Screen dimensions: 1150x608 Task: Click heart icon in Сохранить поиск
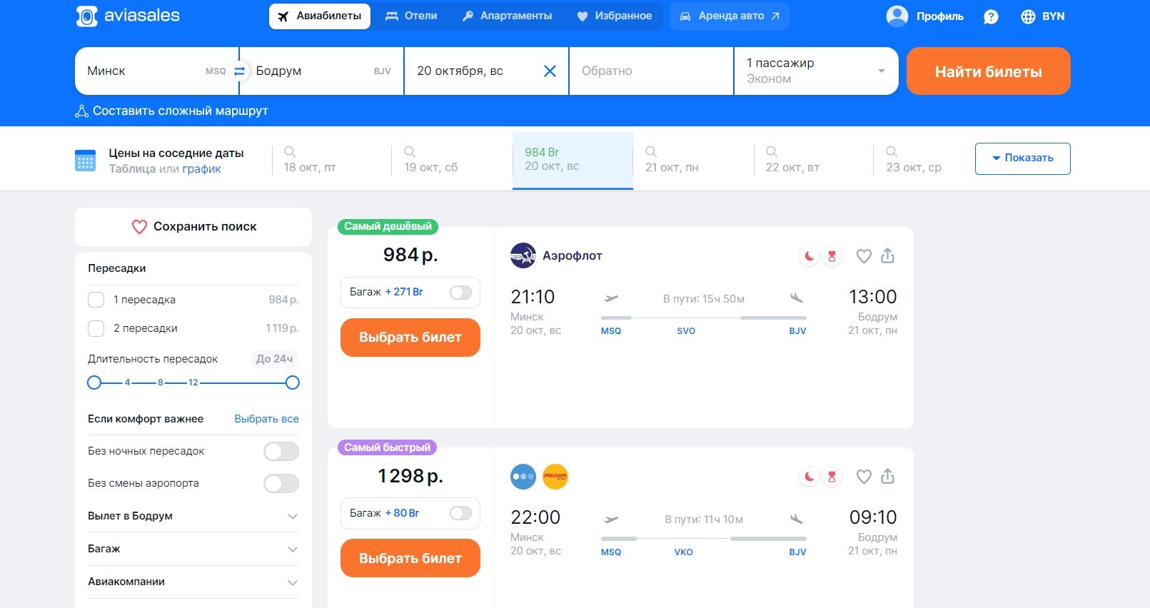click(x=139, y=227)
